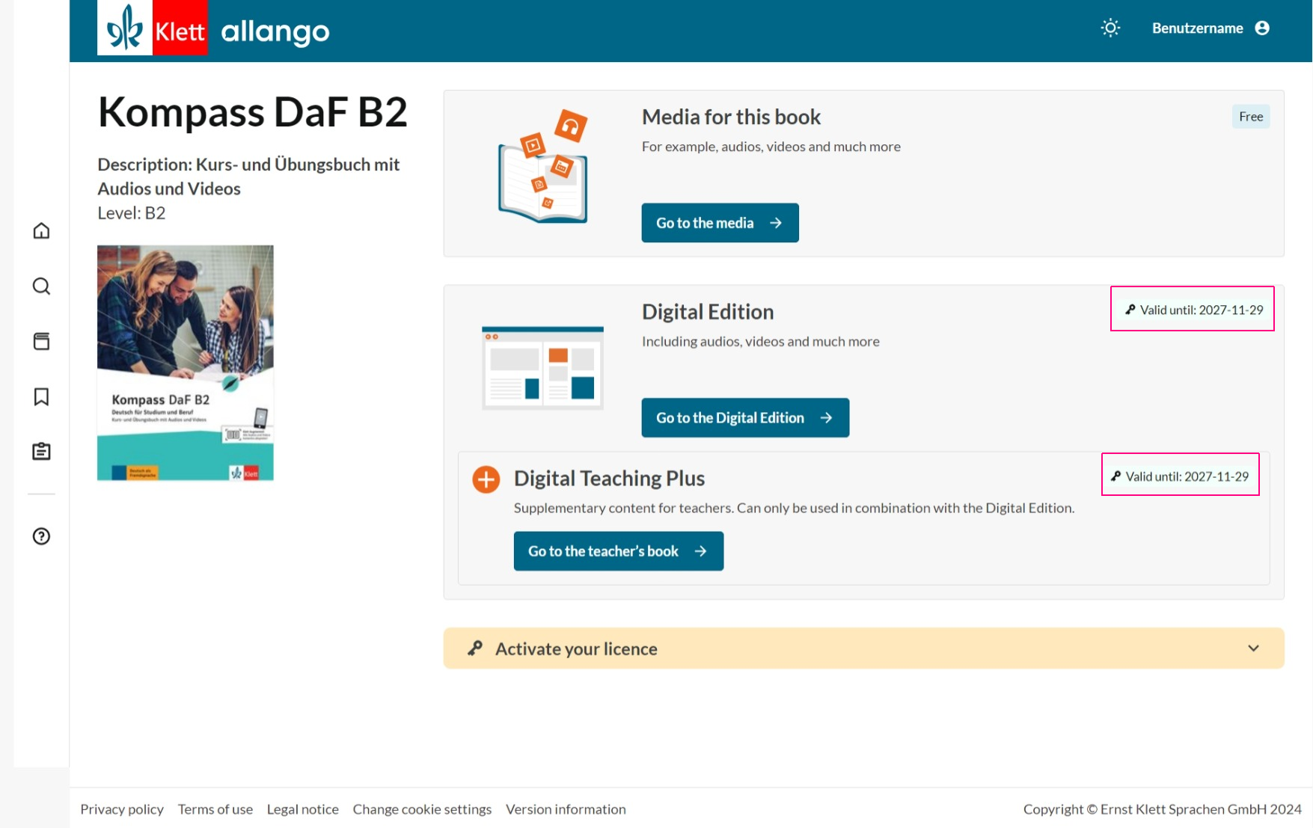Click Go to the Digital Edition
The height and width of the screenshot is (828, 1313).
click(x=745, y=417)
